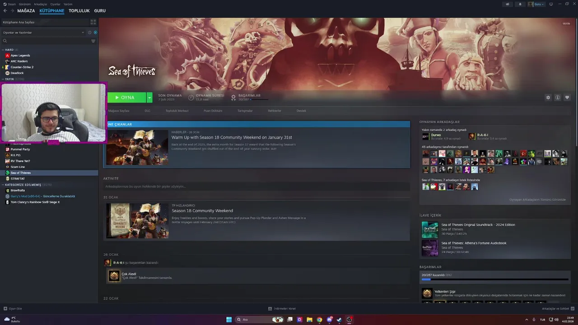Open the Arkadaşlar menu

pos(41,4)
